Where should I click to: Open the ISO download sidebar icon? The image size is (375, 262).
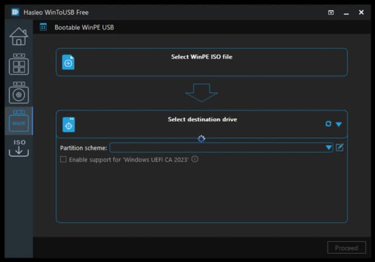pos(19,148)
